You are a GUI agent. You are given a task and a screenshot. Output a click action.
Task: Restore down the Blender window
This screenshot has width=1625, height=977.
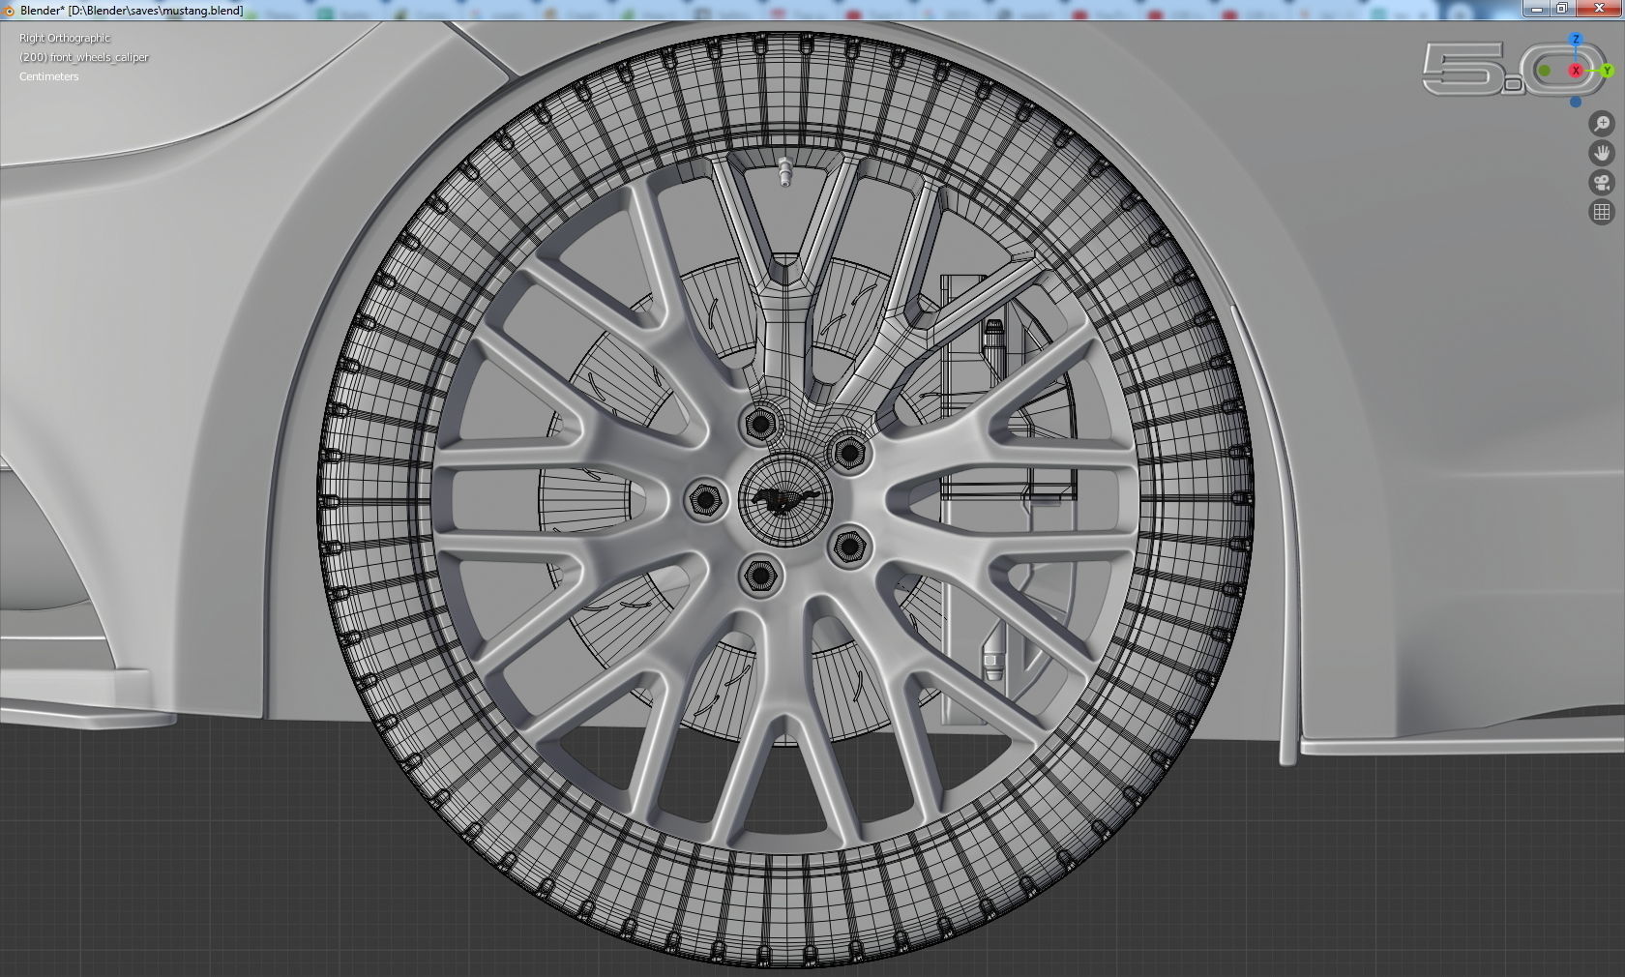point(1562,9)
